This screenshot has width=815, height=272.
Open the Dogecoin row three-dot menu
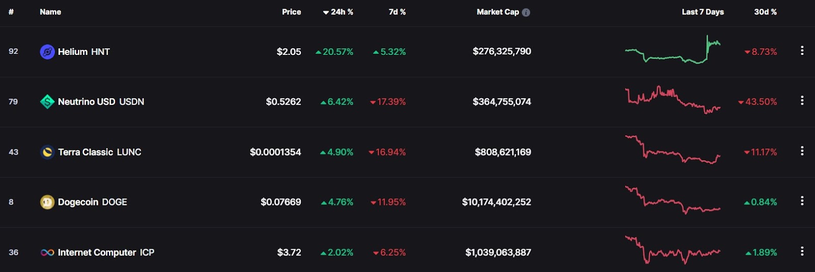(x=802, y=201)
